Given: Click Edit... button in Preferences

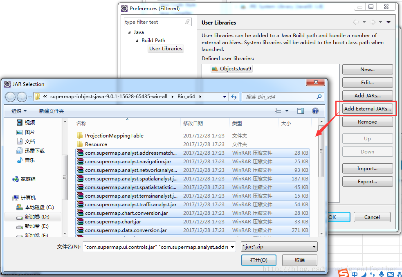Looking at the screenshot, I should pos(367,83).
